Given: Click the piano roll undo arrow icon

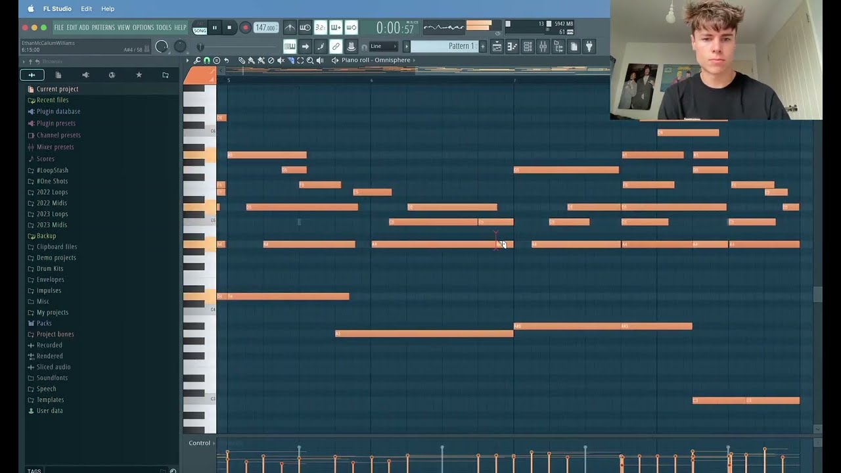Looking at the screenshot, I should coord(226,60).
